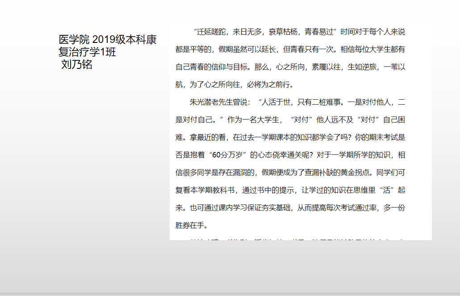
Task: Click the author name 刘乃铭
Action: point(77,64)
